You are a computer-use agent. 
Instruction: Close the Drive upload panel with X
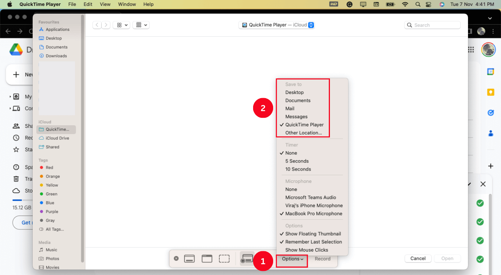pyautogui.click(x=483, y=184)
